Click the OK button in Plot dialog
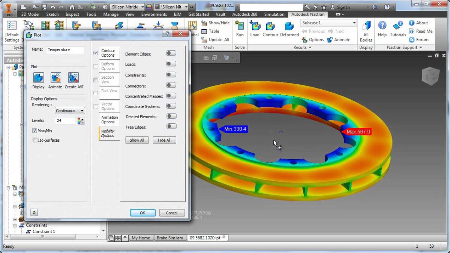450x253 pixels. pos(142,213)
